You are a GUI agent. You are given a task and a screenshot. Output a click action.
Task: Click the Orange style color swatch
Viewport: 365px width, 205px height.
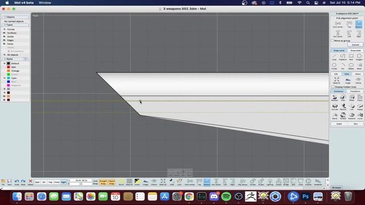click(9, 71)
